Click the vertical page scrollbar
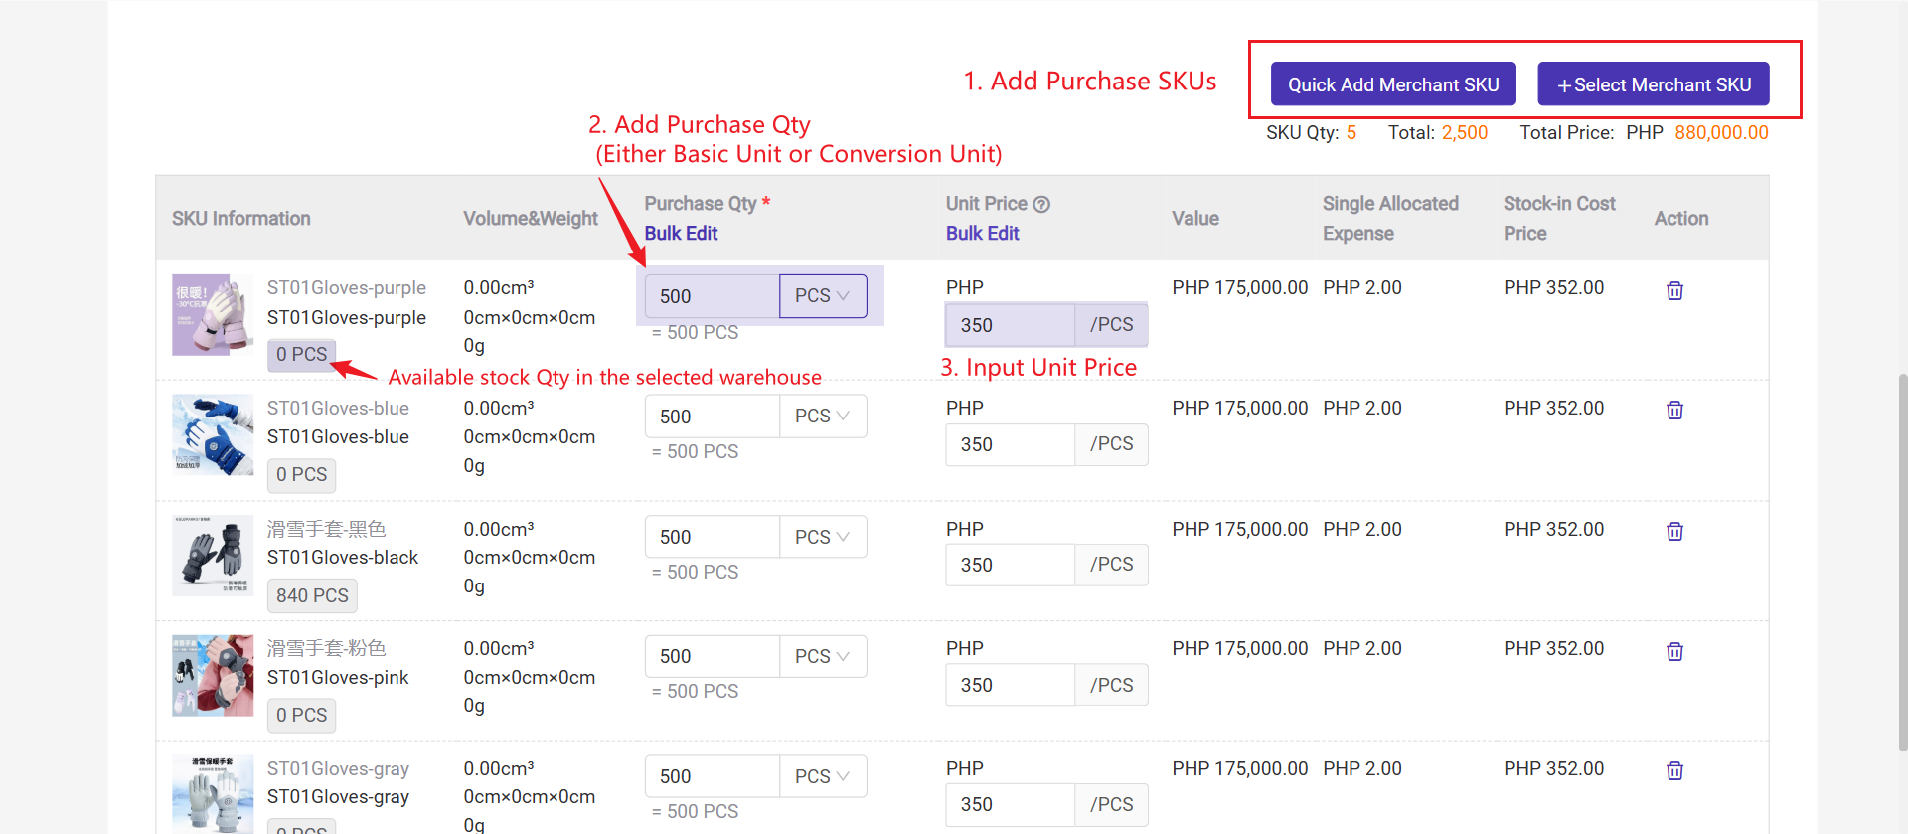This screenshot has width=1908, height=834. pyautogui.click(x=1902, y=562)
